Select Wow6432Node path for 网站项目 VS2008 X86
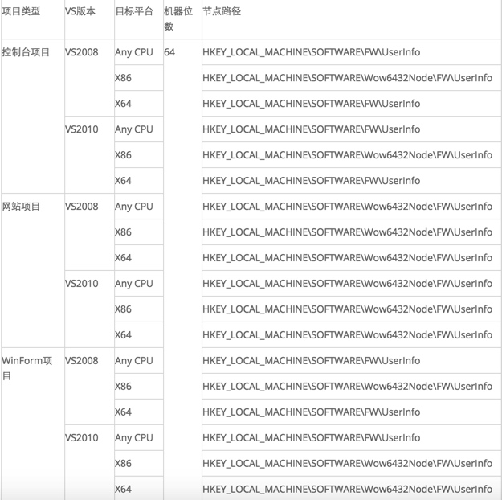502x500 pixels. click(x=352, y=232)
